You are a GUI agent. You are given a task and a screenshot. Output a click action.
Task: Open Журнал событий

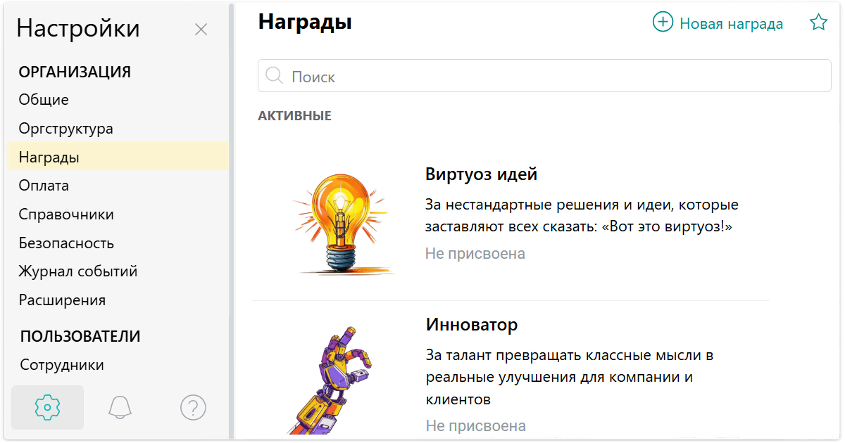(77, 271)
